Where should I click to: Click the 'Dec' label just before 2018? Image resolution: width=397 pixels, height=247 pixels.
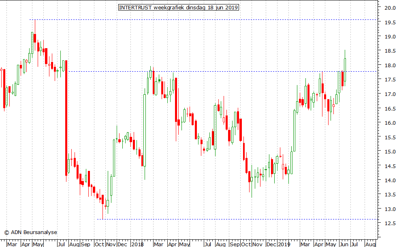(x=122, y=244)
